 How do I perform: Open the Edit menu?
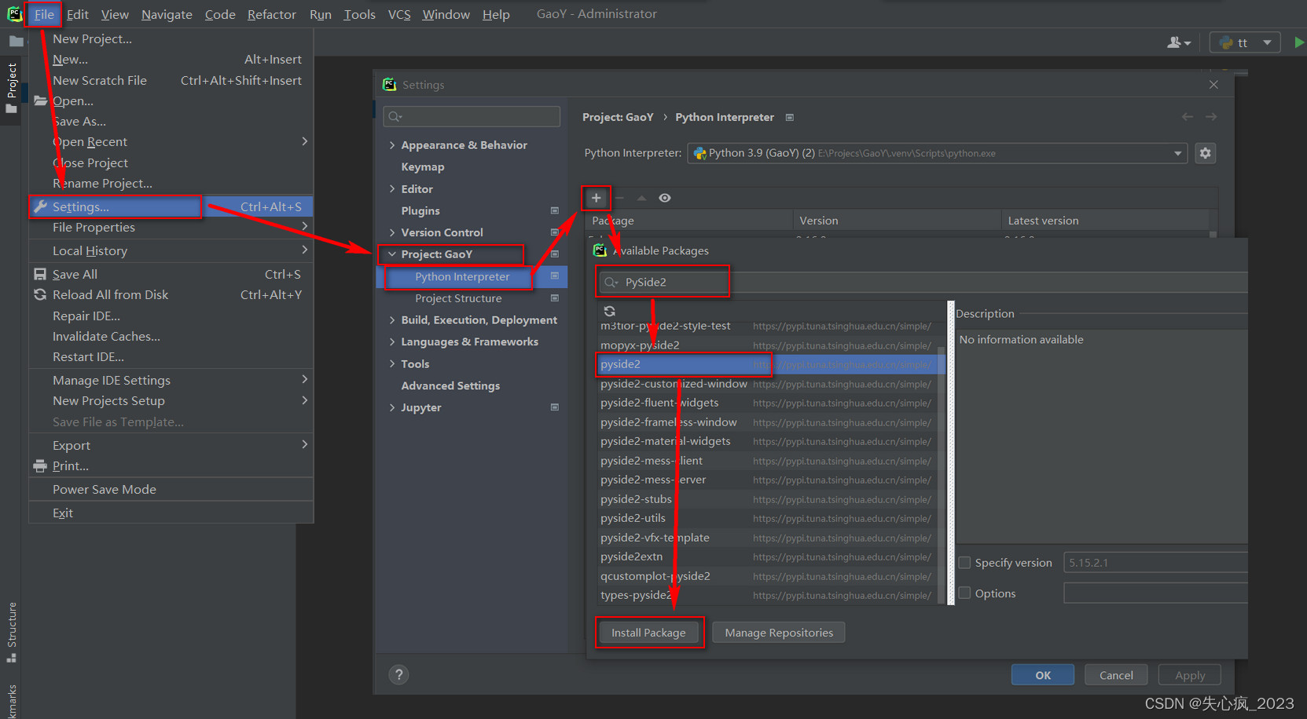coord(77,14)
